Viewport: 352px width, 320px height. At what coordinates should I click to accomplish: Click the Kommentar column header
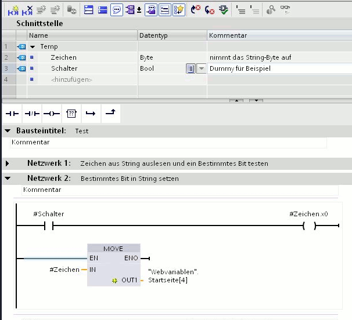[279, 35]
